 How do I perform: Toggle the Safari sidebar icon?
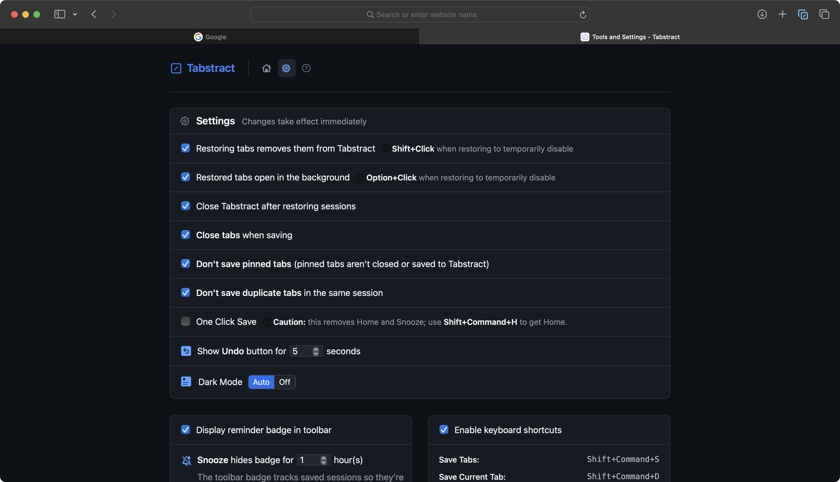pyautogui.click(x=60, y=14)
